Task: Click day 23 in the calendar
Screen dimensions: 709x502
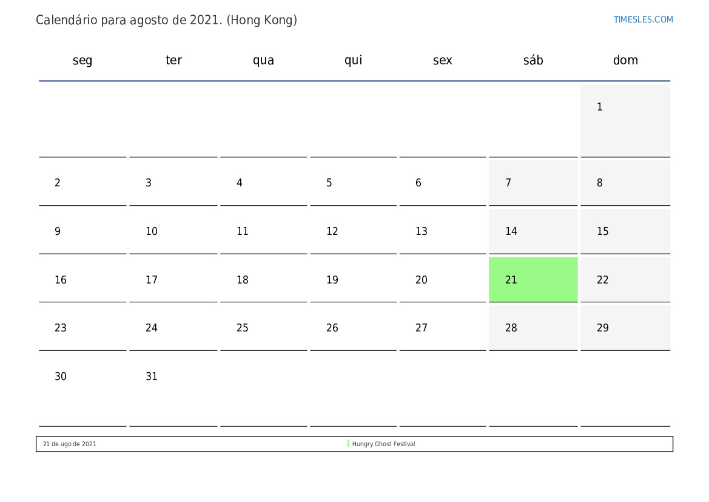Action: pyautogui.click(x=82, y=328)
